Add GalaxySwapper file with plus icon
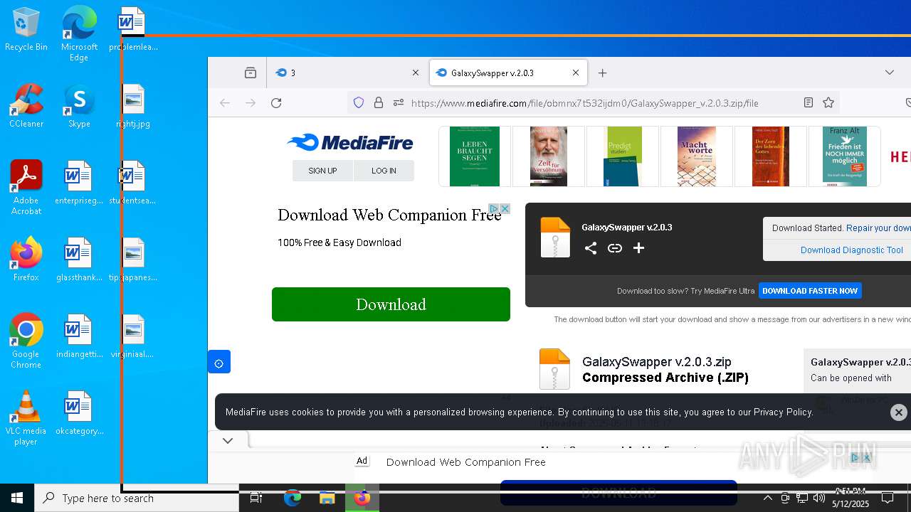911x512 pixels. 638,248
